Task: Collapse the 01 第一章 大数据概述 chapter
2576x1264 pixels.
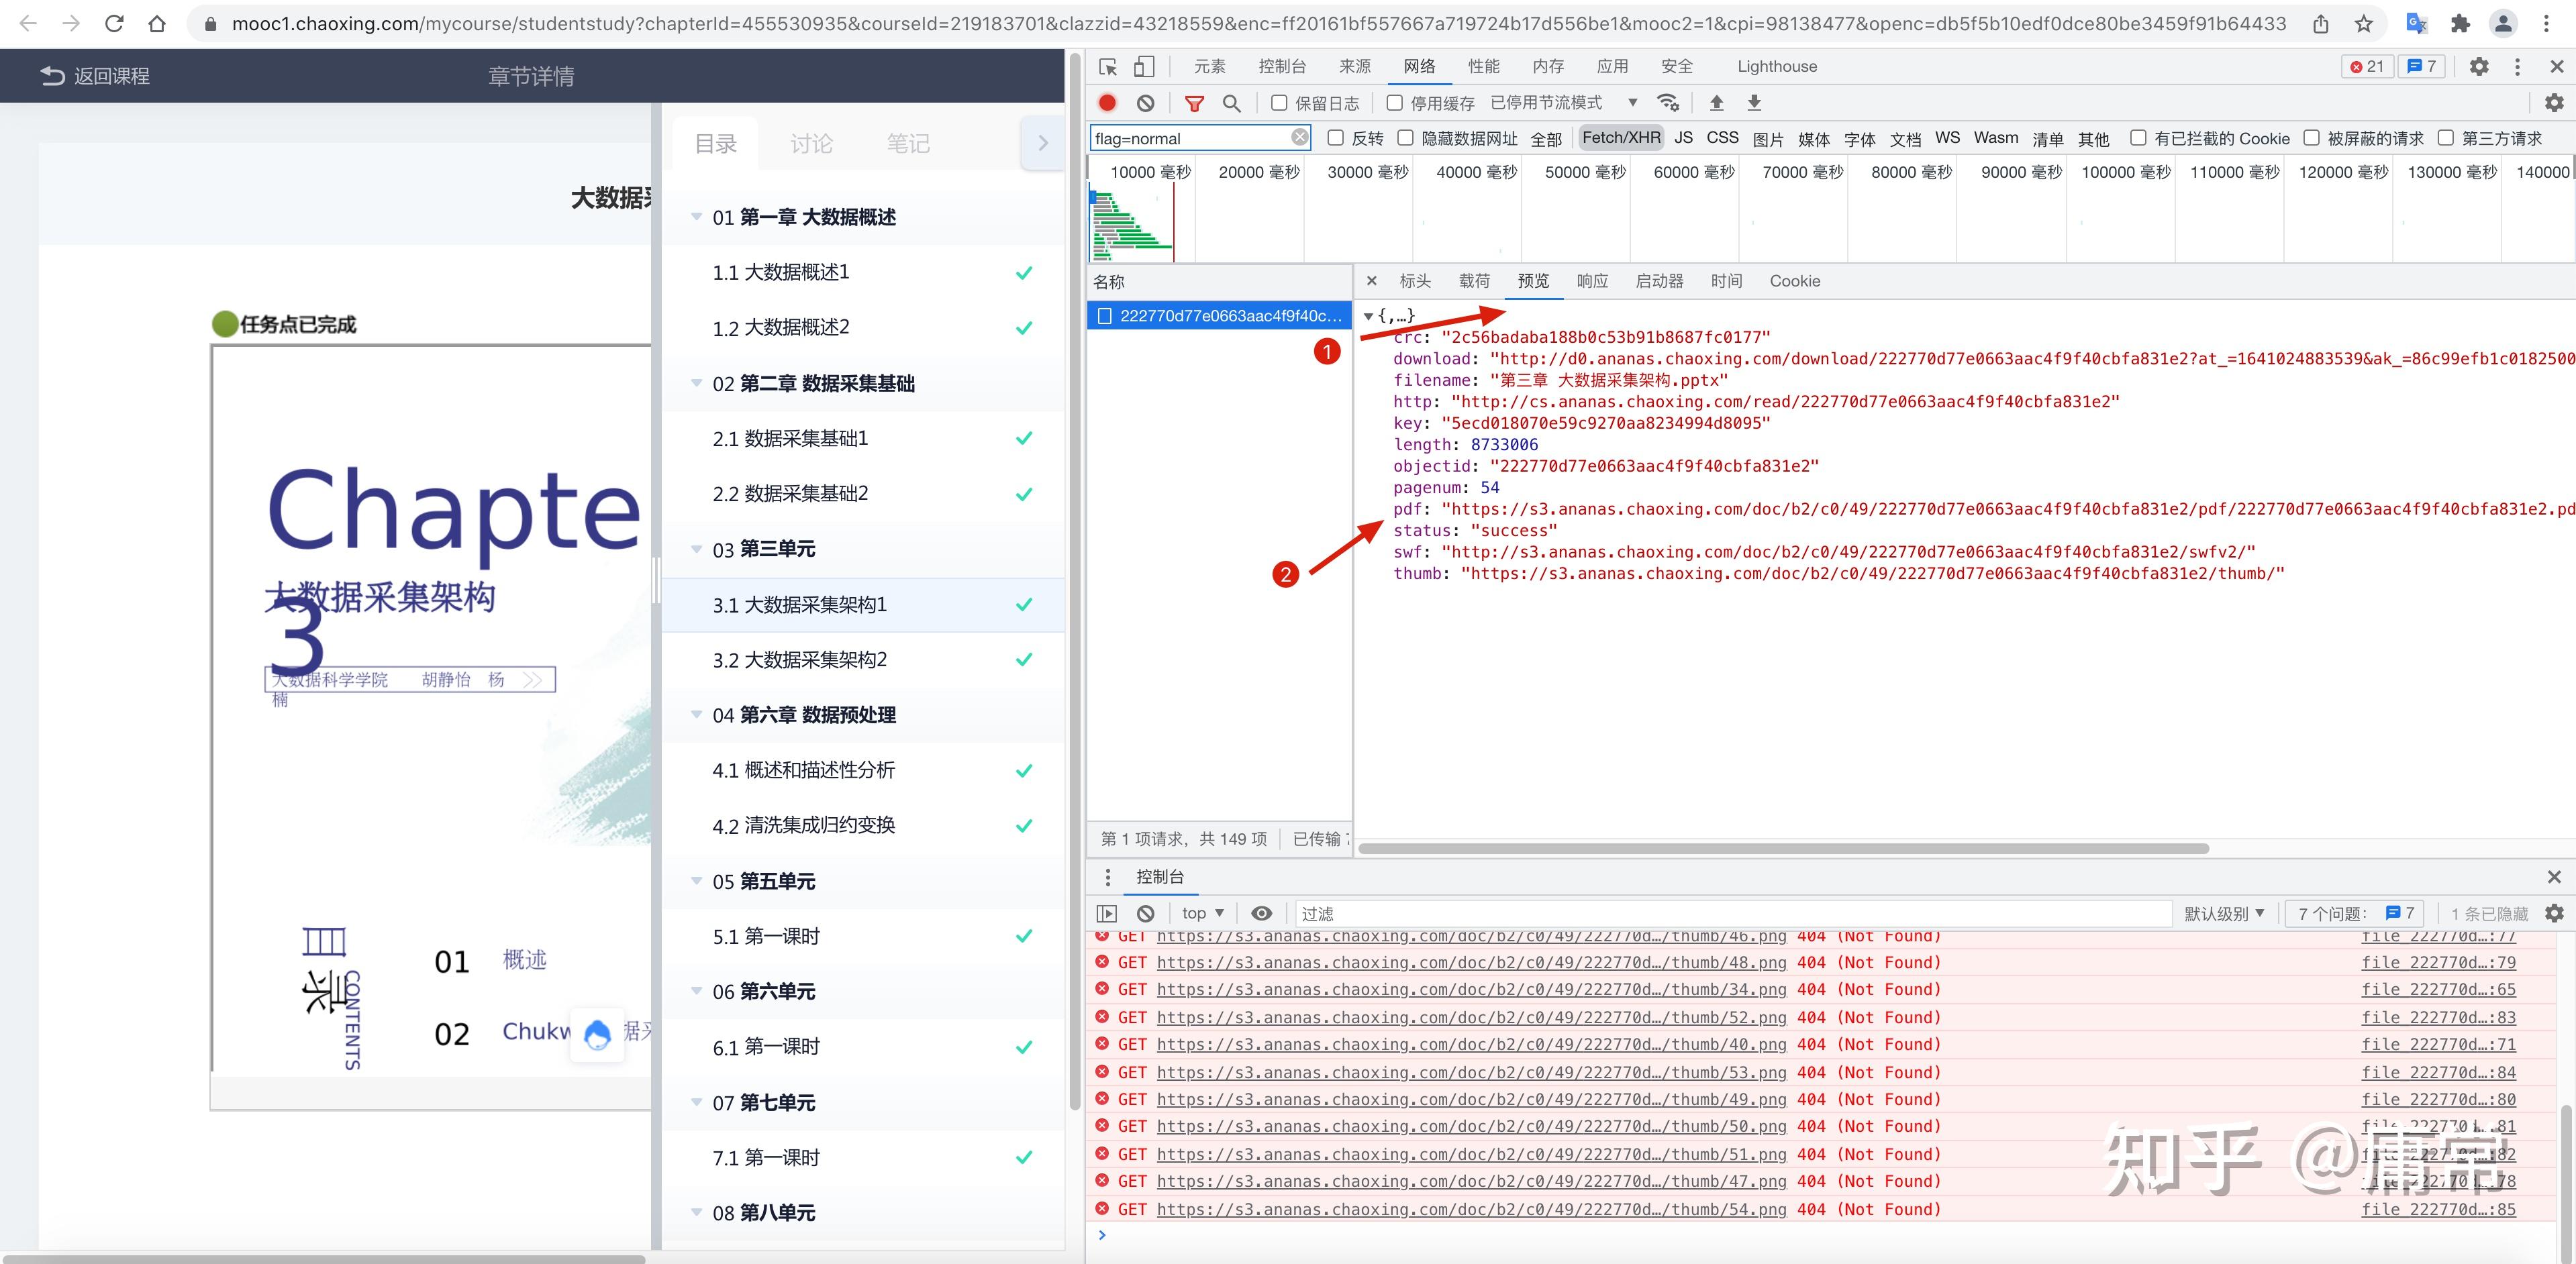Action: [696, 217]
